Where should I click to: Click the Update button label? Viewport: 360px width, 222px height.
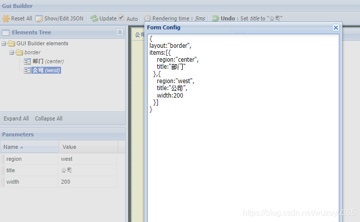108,18
